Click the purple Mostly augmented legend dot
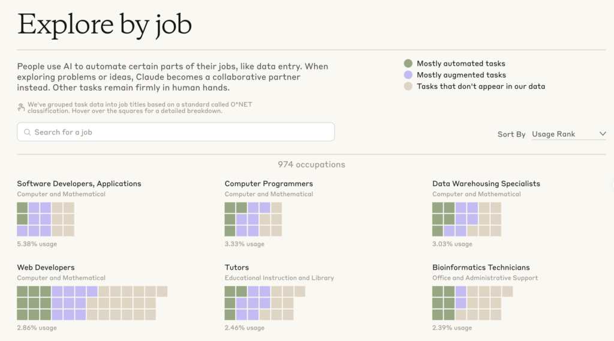The width and height of the screenshot is (614, 341). pos(408,75)
